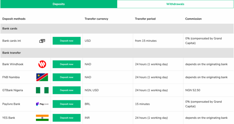Click the Bank cards section heading
Screen dimensions: 234x124
pyautogui.click(x=10, y=29)
